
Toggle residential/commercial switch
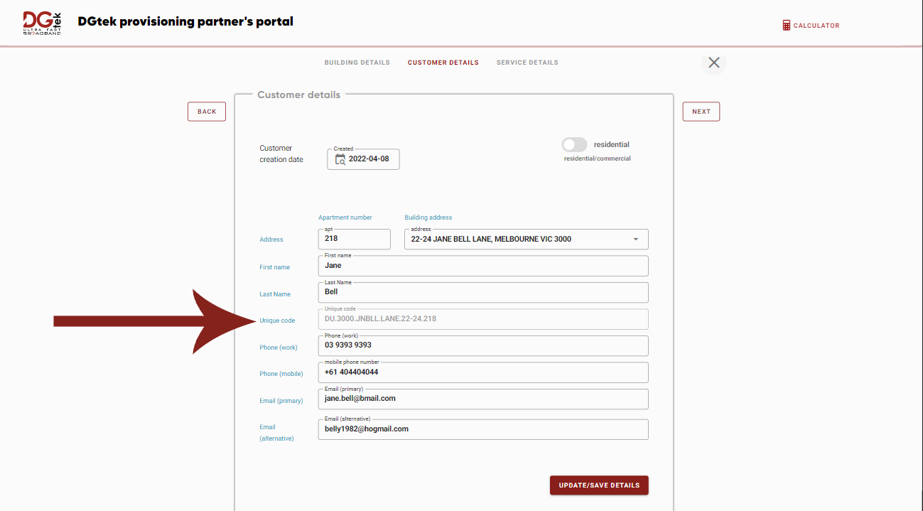[x=574, y=144]
